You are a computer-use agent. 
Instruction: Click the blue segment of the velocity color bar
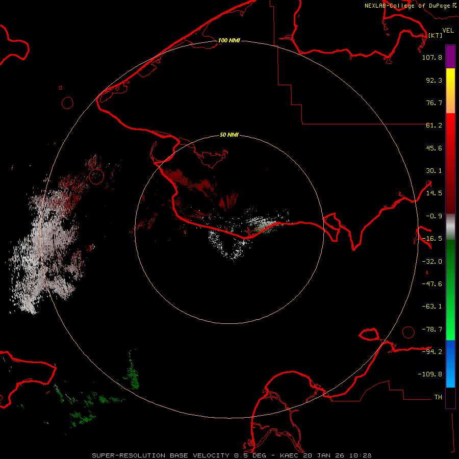point(450,364)
